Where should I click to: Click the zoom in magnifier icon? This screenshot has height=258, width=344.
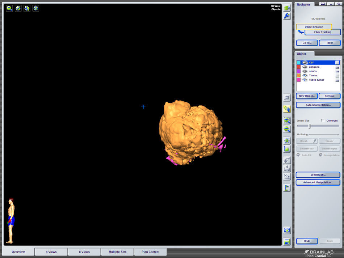[x=287, y=120]
